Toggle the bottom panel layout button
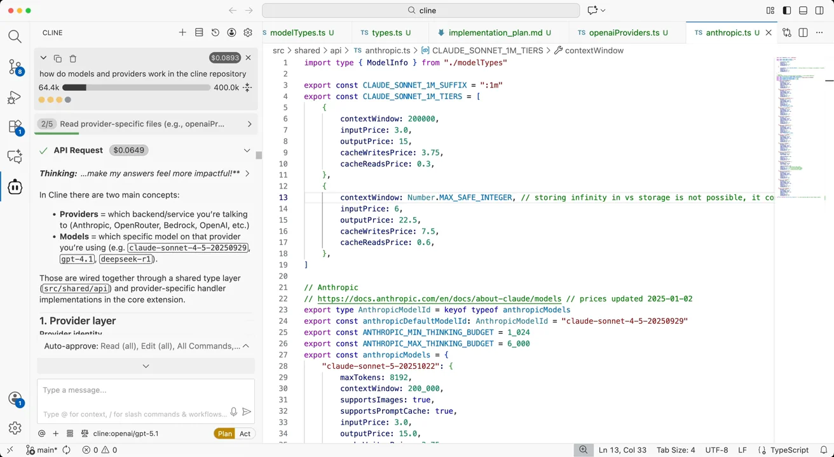834x457 pixels. point(803,10)
